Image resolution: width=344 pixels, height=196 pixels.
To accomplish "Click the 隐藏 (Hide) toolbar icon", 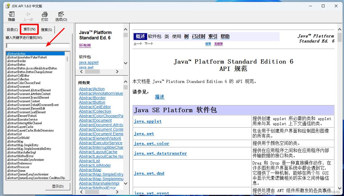I will (11, 16).
